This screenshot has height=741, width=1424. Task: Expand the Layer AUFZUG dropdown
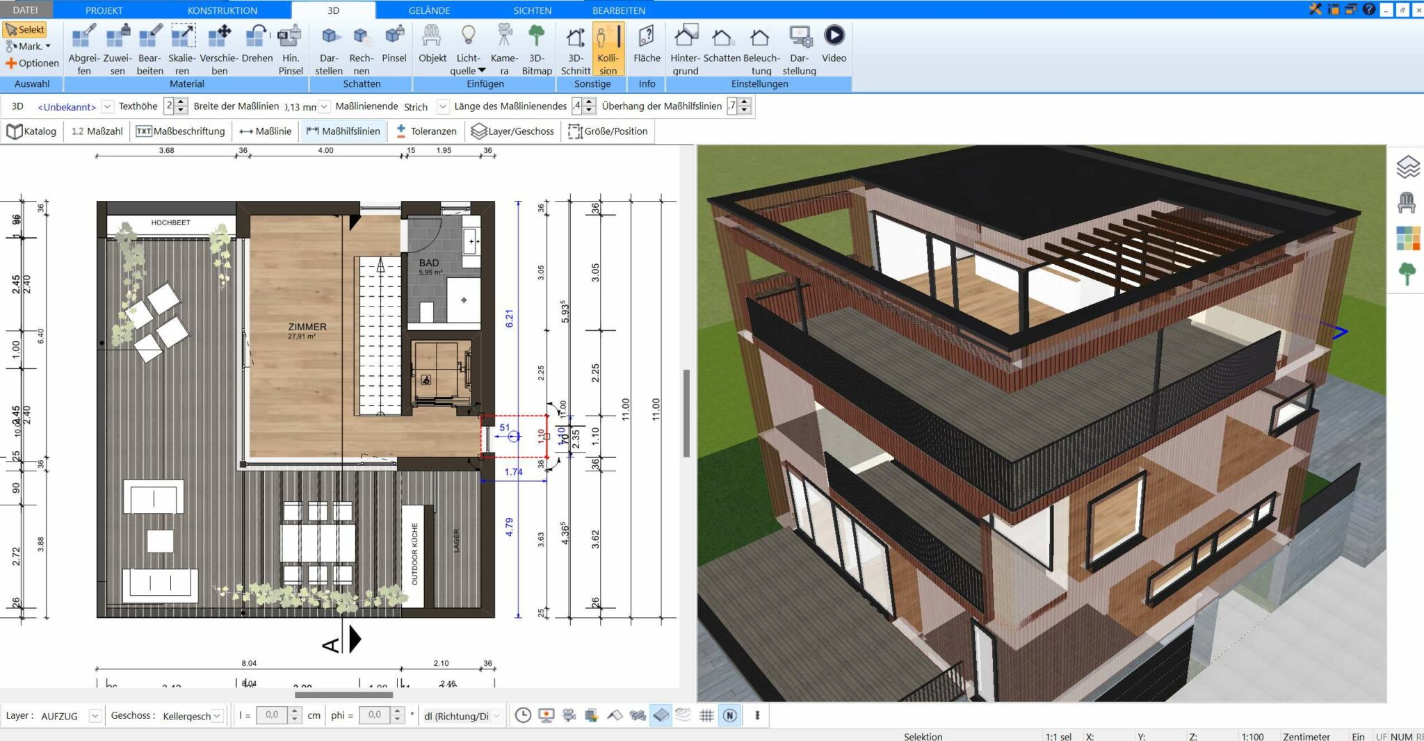(95, 716)
